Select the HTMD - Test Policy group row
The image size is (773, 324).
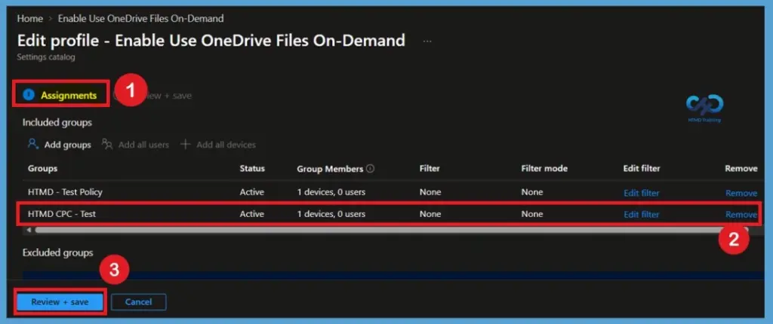tap(392, 192)
